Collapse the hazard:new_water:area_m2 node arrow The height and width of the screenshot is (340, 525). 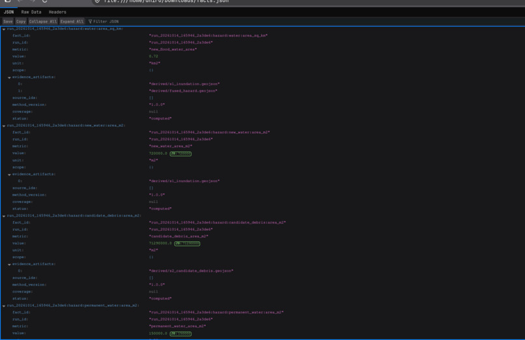[x=4, y=125]
